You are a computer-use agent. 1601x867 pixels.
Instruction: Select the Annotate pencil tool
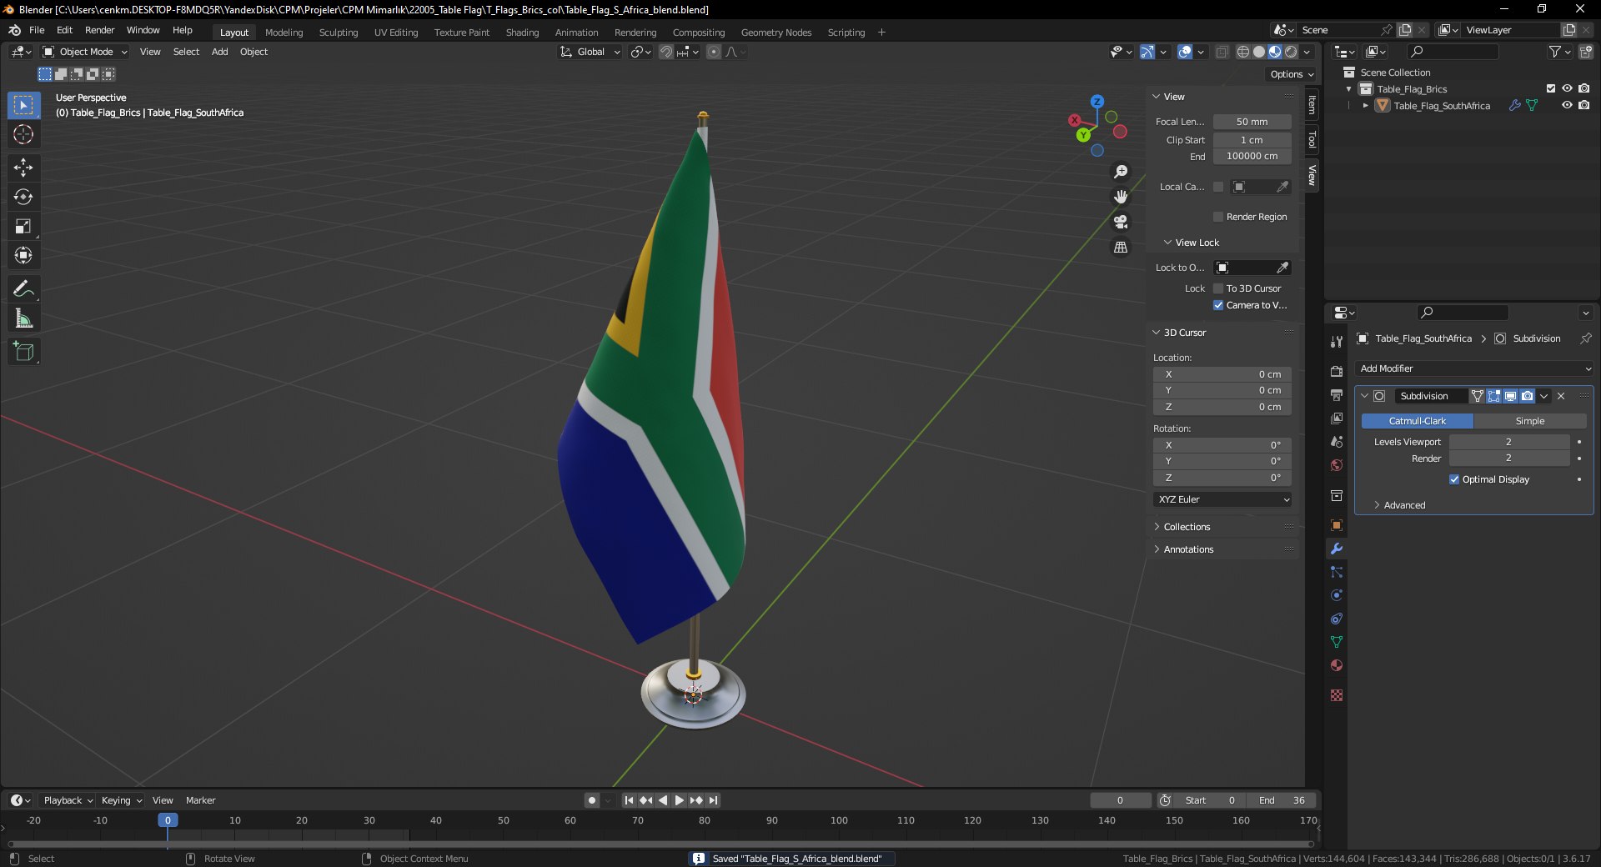[x=23, y=289]
